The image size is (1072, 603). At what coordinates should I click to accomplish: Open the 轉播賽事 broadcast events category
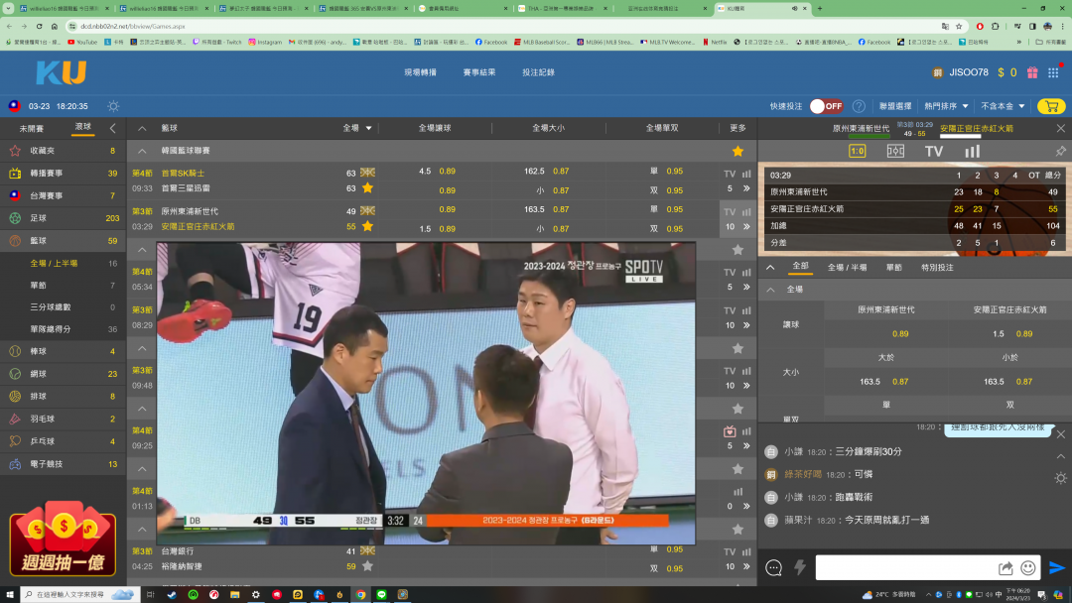[63, 174]
